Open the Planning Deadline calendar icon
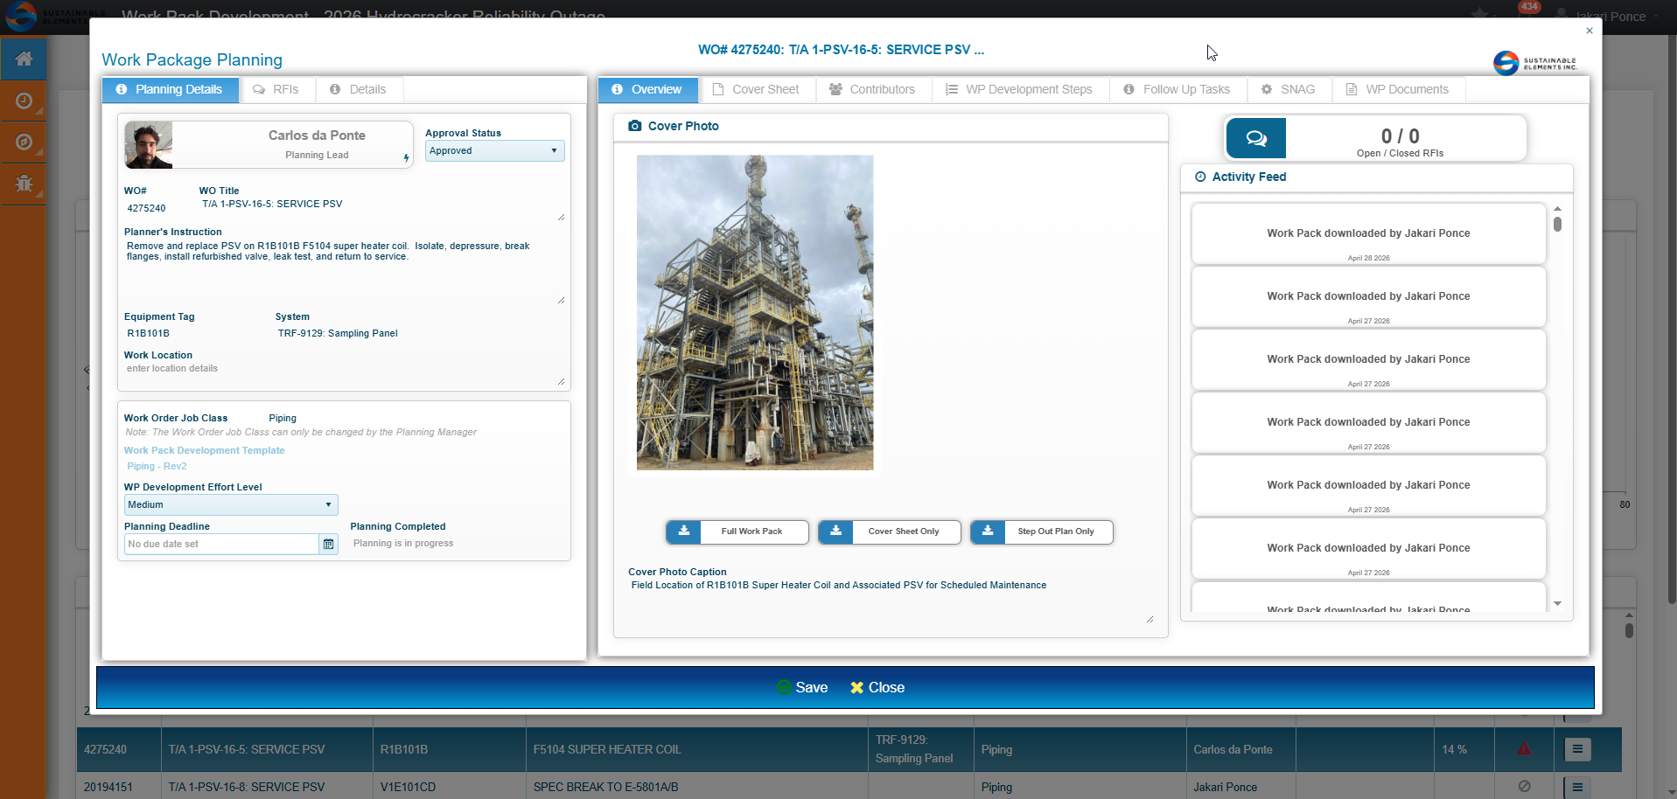This screenshot has width=1677, height=799. [329, 545]
